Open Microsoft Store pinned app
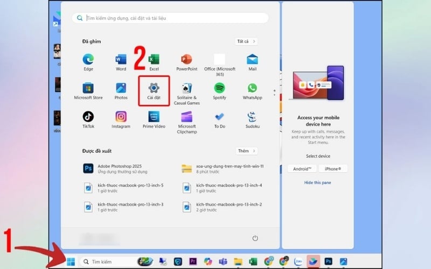Viewport: 431px width, 269px height. coord(88,89)
